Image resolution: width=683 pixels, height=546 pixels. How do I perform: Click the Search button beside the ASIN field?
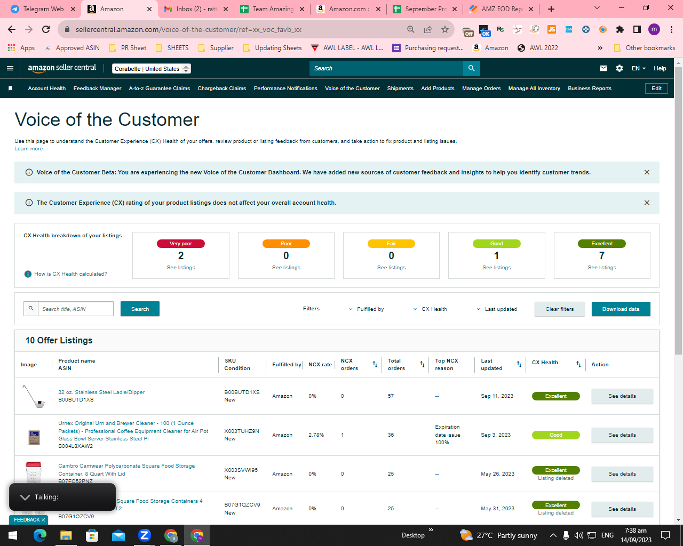click(x=140, y=309)
